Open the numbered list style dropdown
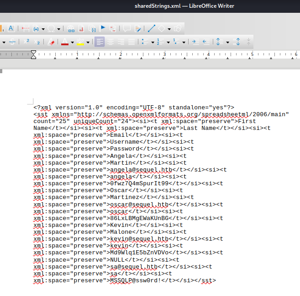Screen dimensions: 300x296 (168, 42)
